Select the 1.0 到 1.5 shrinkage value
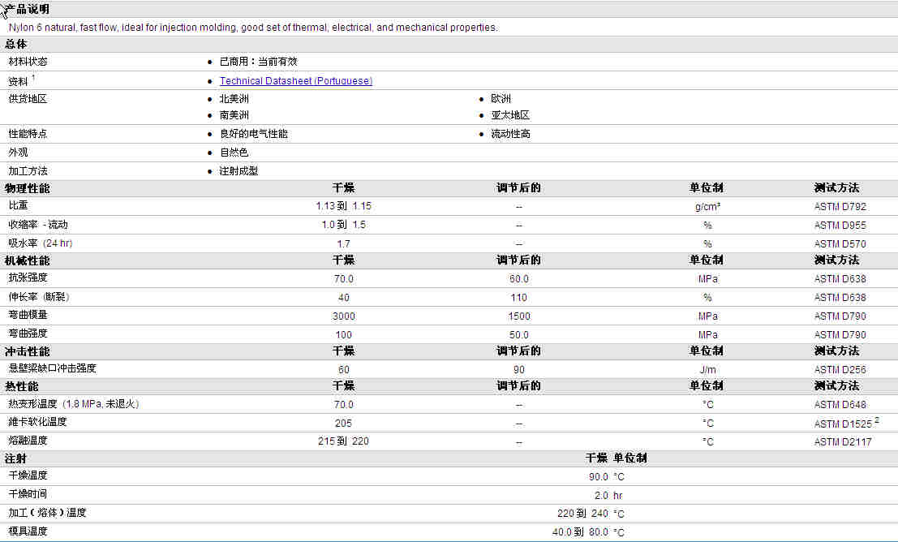This screenshot has width=898, height=542. (x=343, y=225)
